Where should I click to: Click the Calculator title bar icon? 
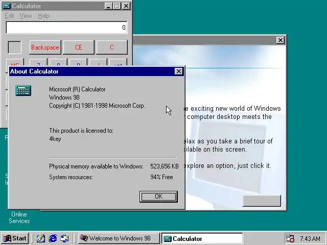pyautogui.click(x=6, y=6)
